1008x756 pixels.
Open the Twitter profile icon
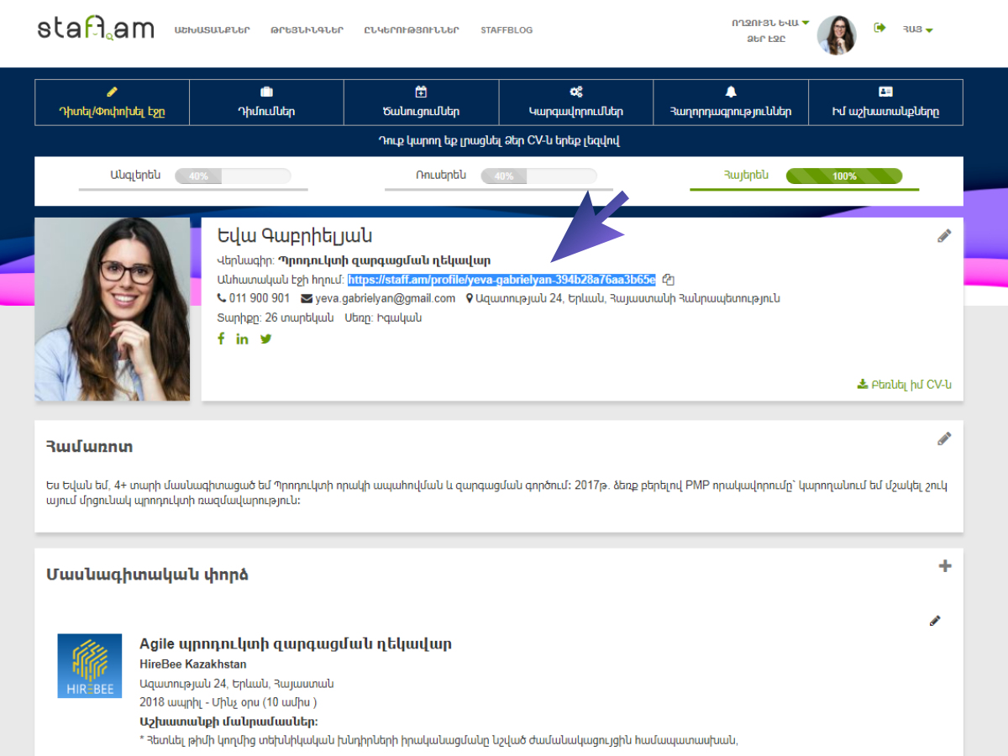(x=265, y=339)
